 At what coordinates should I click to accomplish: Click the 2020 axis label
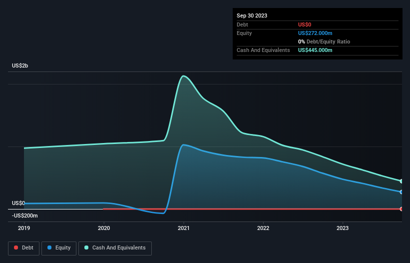point(104,228)
